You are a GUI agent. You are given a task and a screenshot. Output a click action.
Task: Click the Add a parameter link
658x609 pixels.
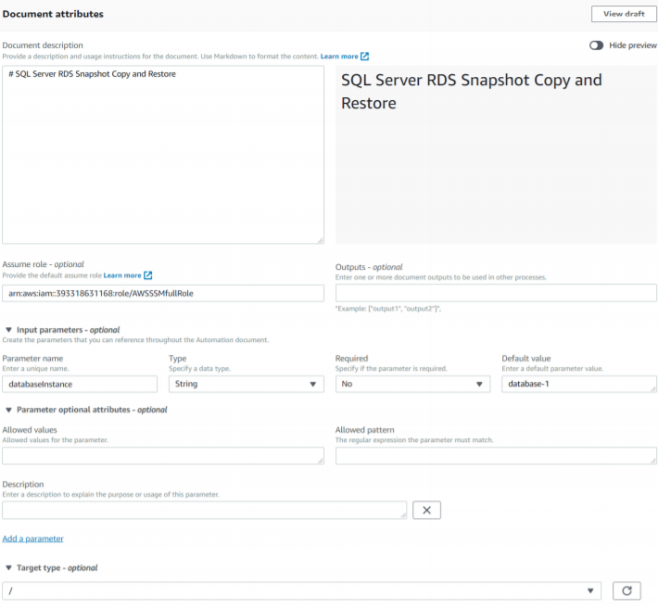tap(32, 539)
